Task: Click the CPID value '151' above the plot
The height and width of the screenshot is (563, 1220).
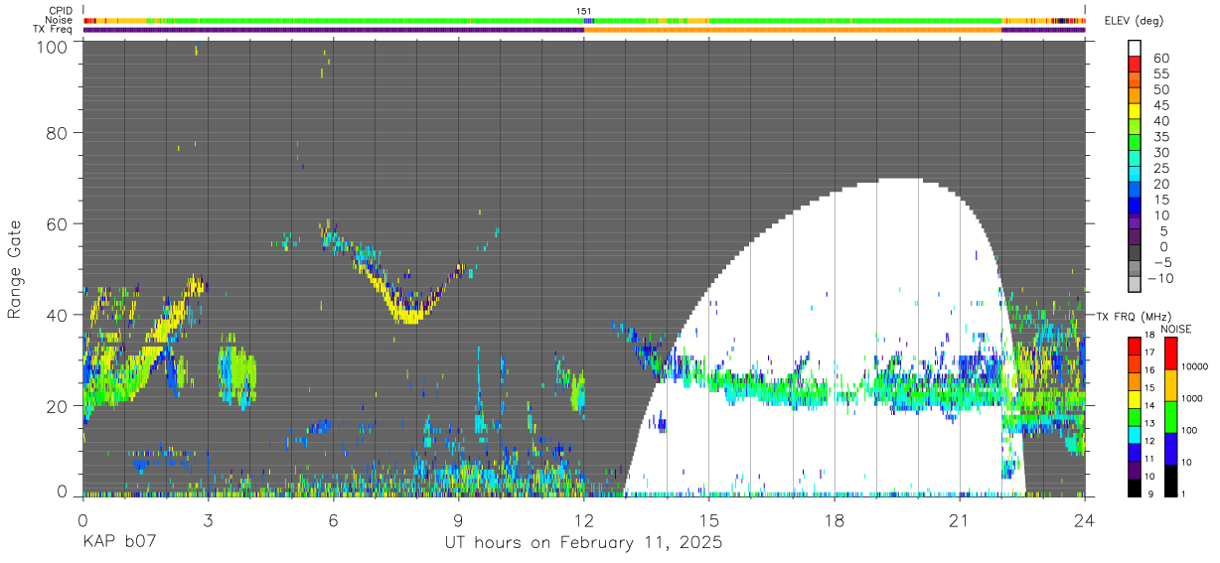Action: coord(584,11)
